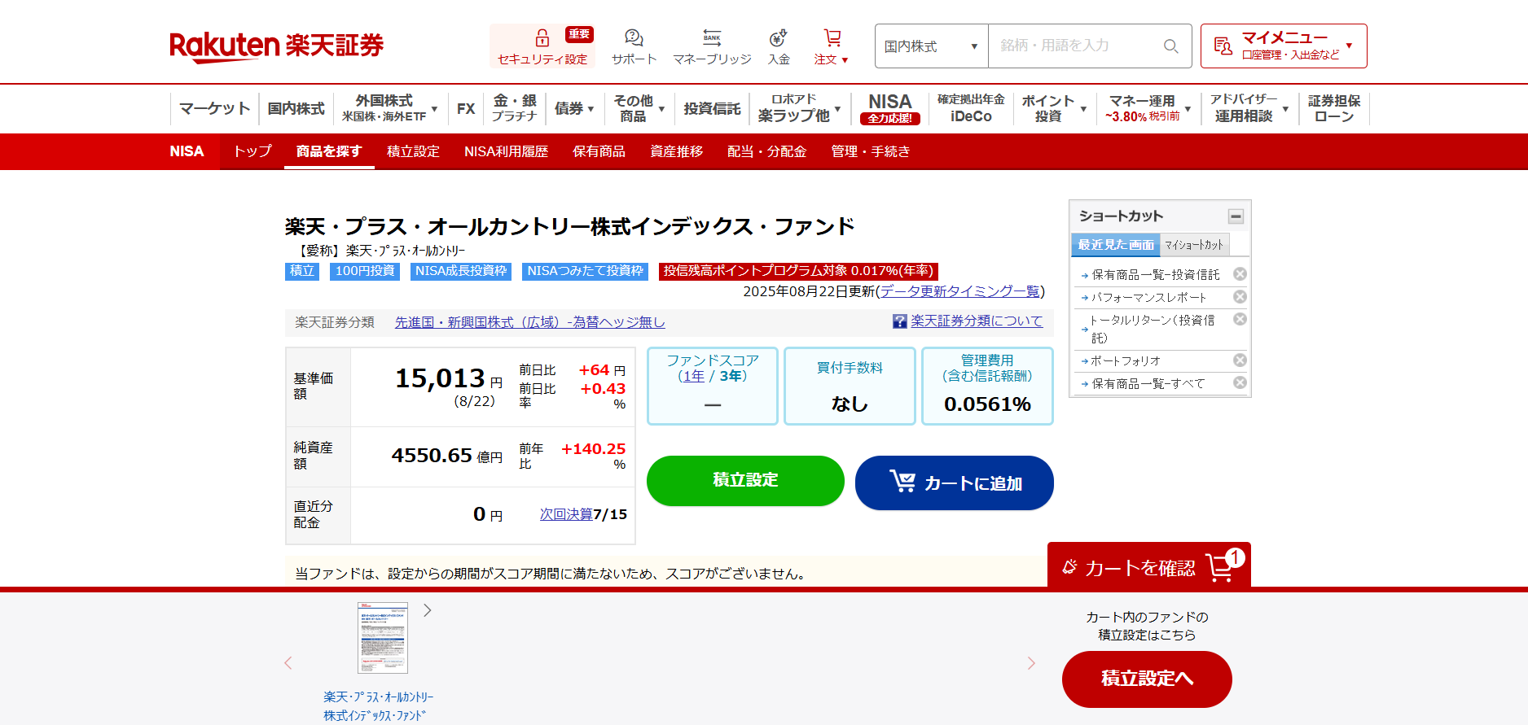This screenshot has width=1528, height=725.
Task: Open マネーブリッジ bank transfer icon
Action: (712, 37)
